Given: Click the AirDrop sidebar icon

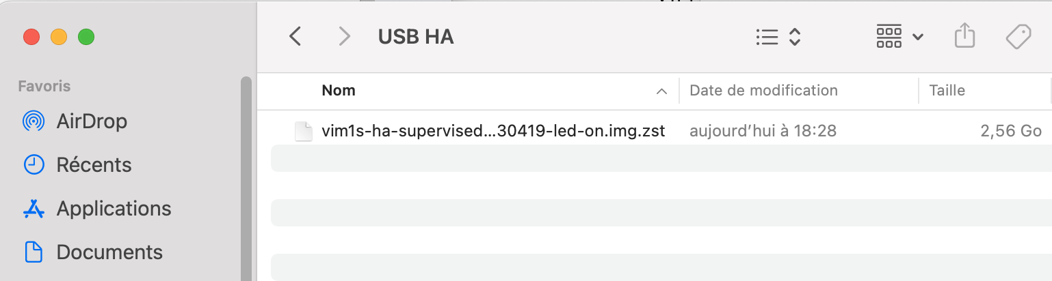Looking at the screenshot, I should pyautogui.click(x=34, y=121).
